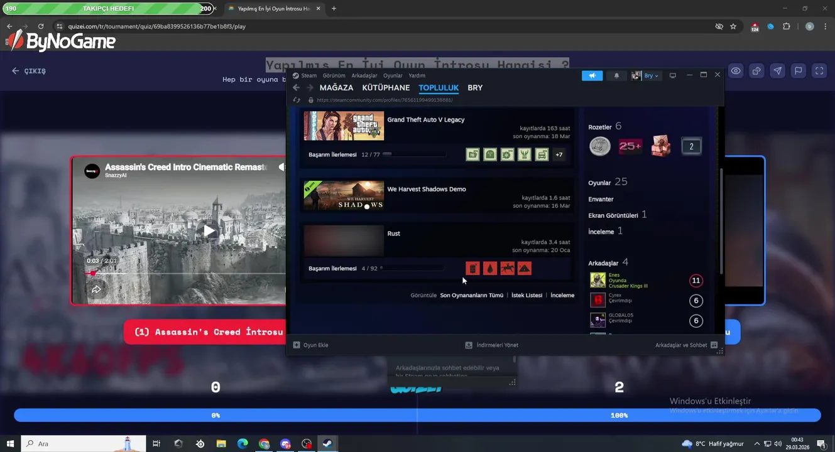Click ÇIKIŞ to exit the quiz
Viewport: 835px width, 452px height.
coord(29,71)
